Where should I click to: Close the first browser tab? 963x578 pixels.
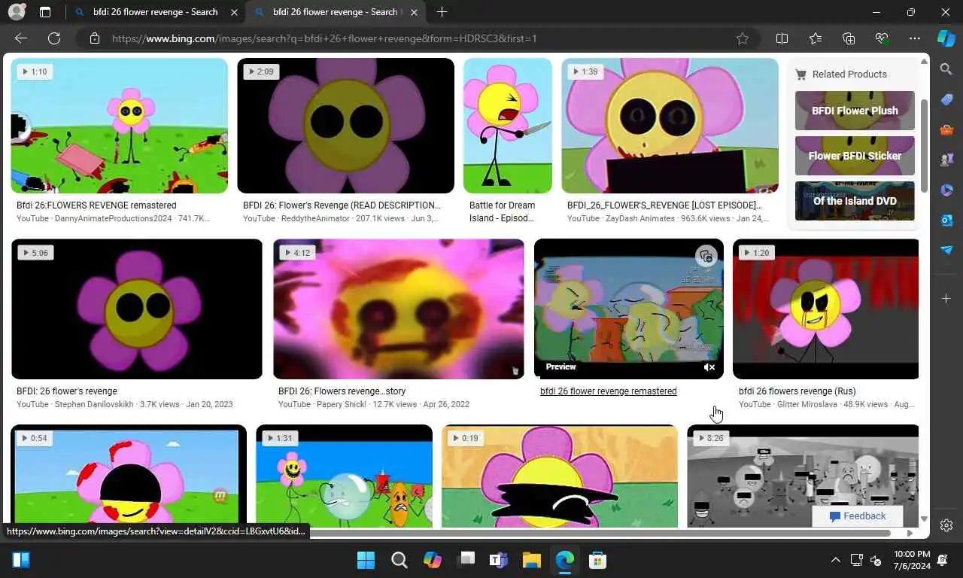[234, 12]
